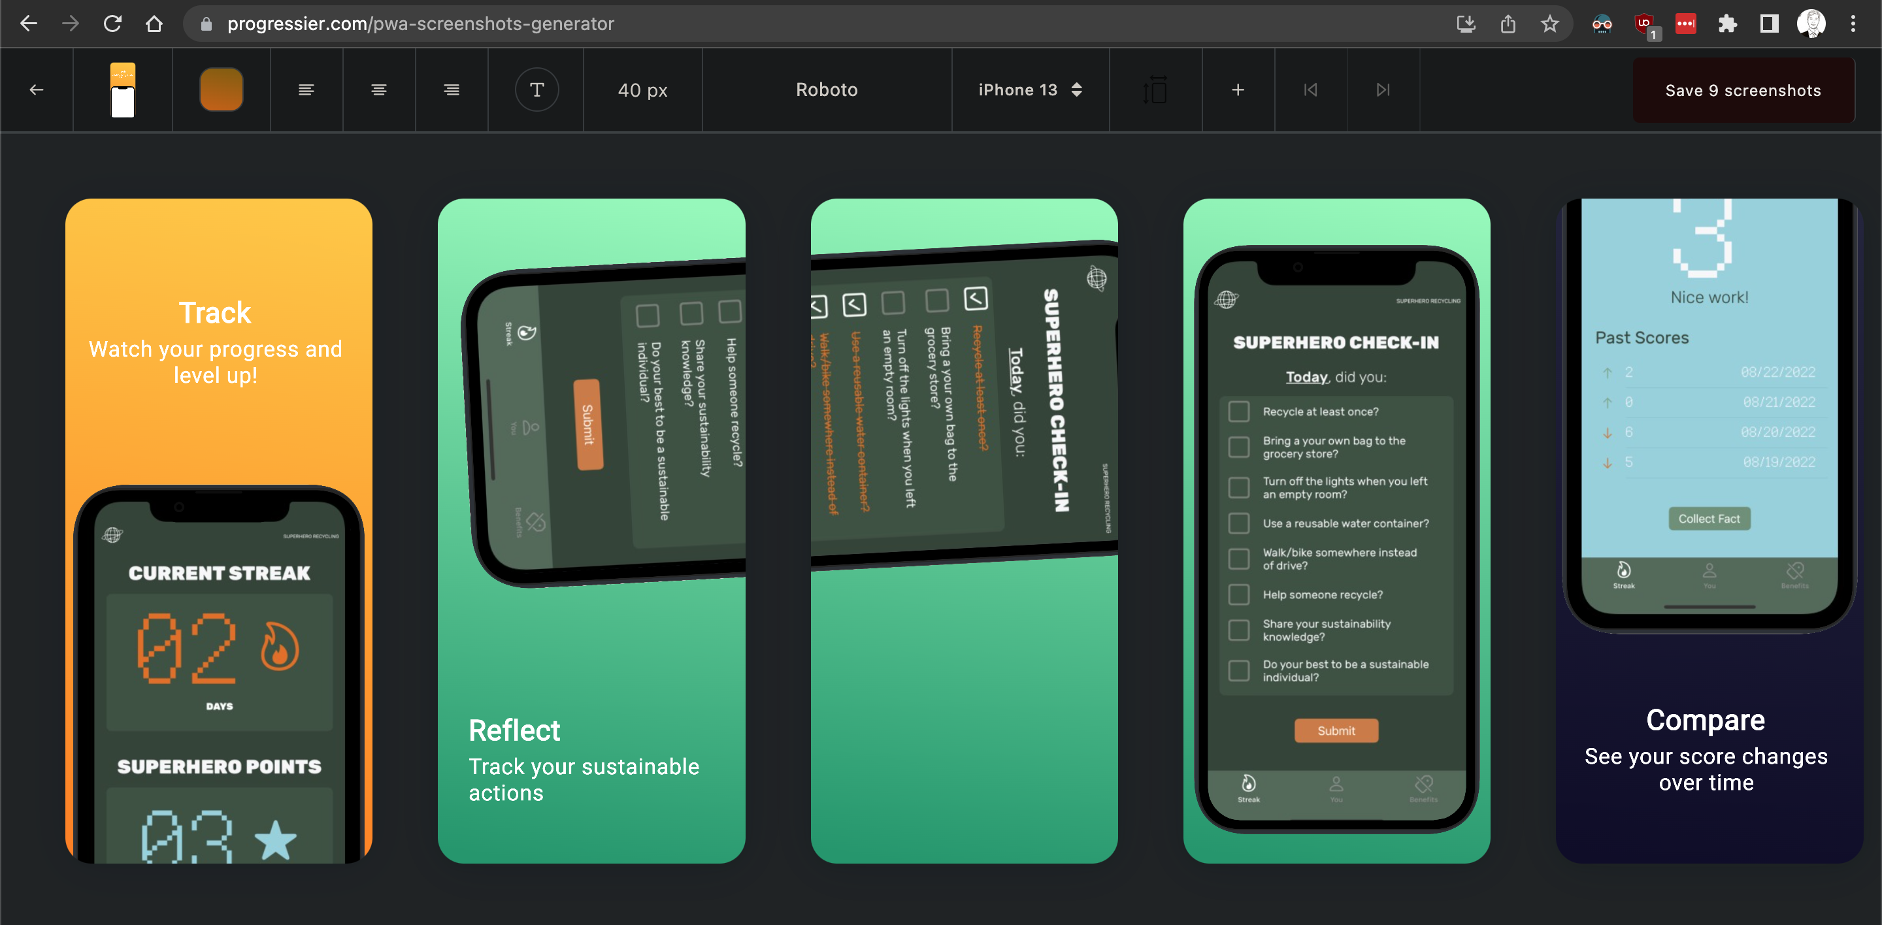1882x925 pixels.
Task: Click the frame resize icon in the toolbar
Action: tap(1155, 89)
